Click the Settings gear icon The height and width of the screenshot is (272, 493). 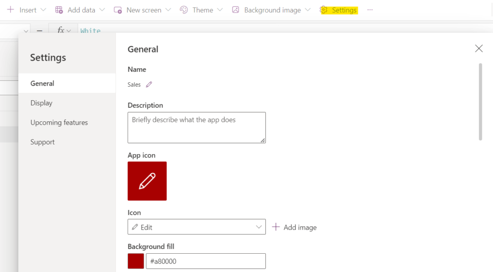pos(324,10)
